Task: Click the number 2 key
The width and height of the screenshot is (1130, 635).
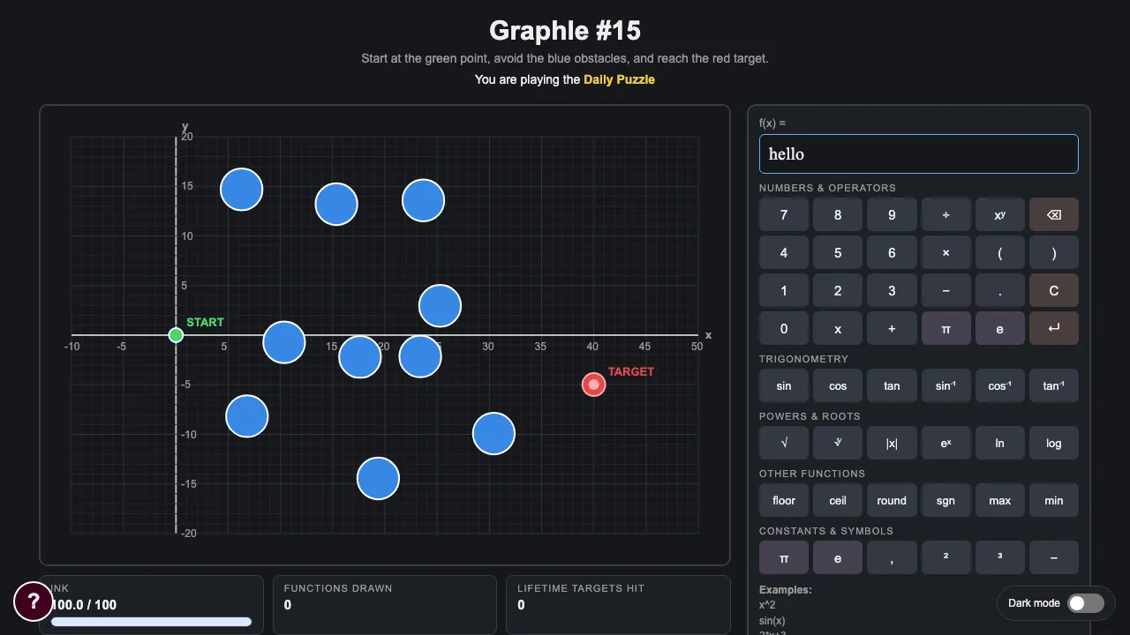Action: (x=838, y=290)
